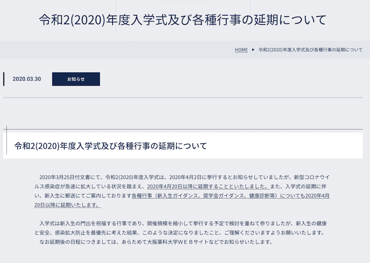The width and height of the screenshot is (370, 263).
Task: Click the white section heading 令和2(2020)年度入学式
Action: point(110,146)
